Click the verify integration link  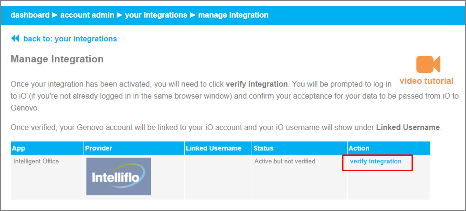point(376,161)
